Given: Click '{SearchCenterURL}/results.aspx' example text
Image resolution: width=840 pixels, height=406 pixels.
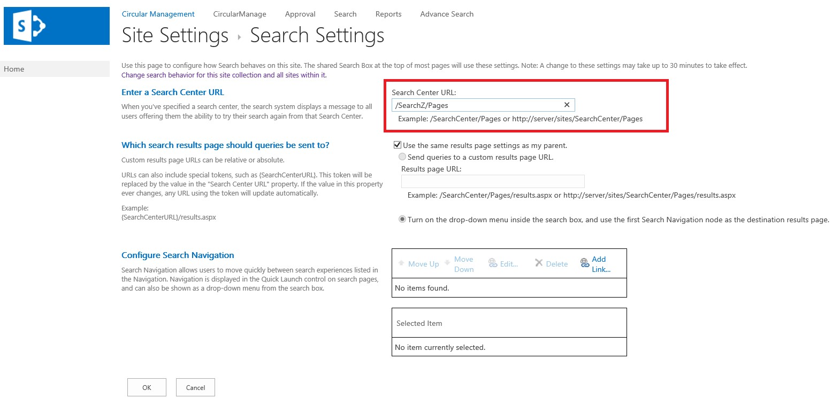Looking at the screenshot, I should [169, 217].
